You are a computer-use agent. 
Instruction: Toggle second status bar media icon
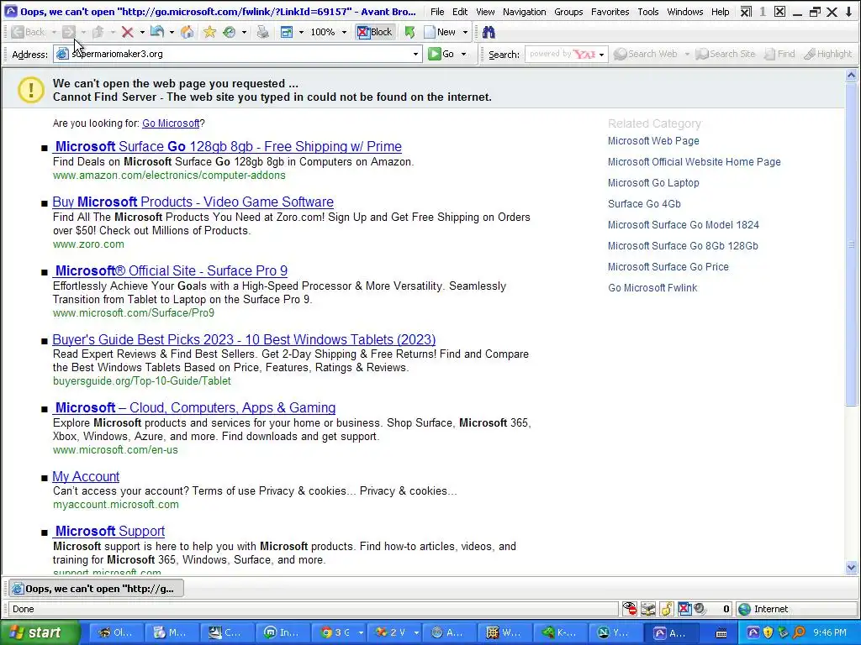[x=648, y=609]
